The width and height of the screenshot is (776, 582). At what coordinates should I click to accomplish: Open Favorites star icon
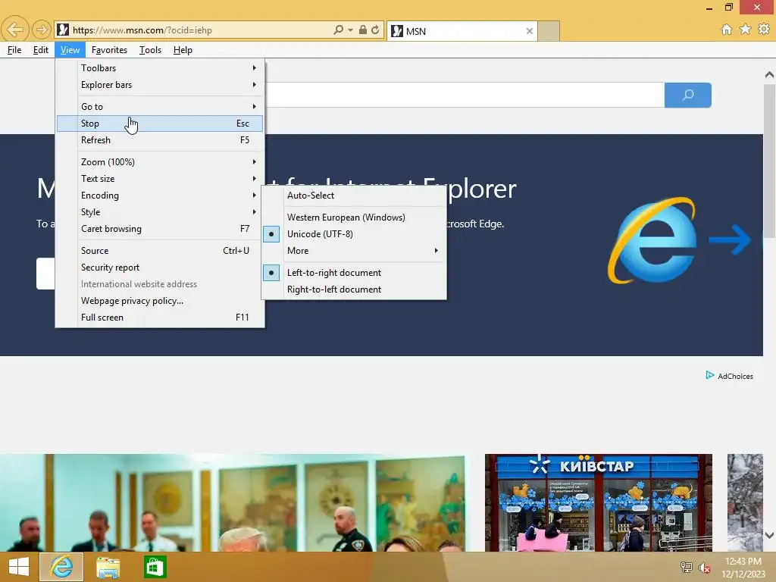click(x=746, y=30)
